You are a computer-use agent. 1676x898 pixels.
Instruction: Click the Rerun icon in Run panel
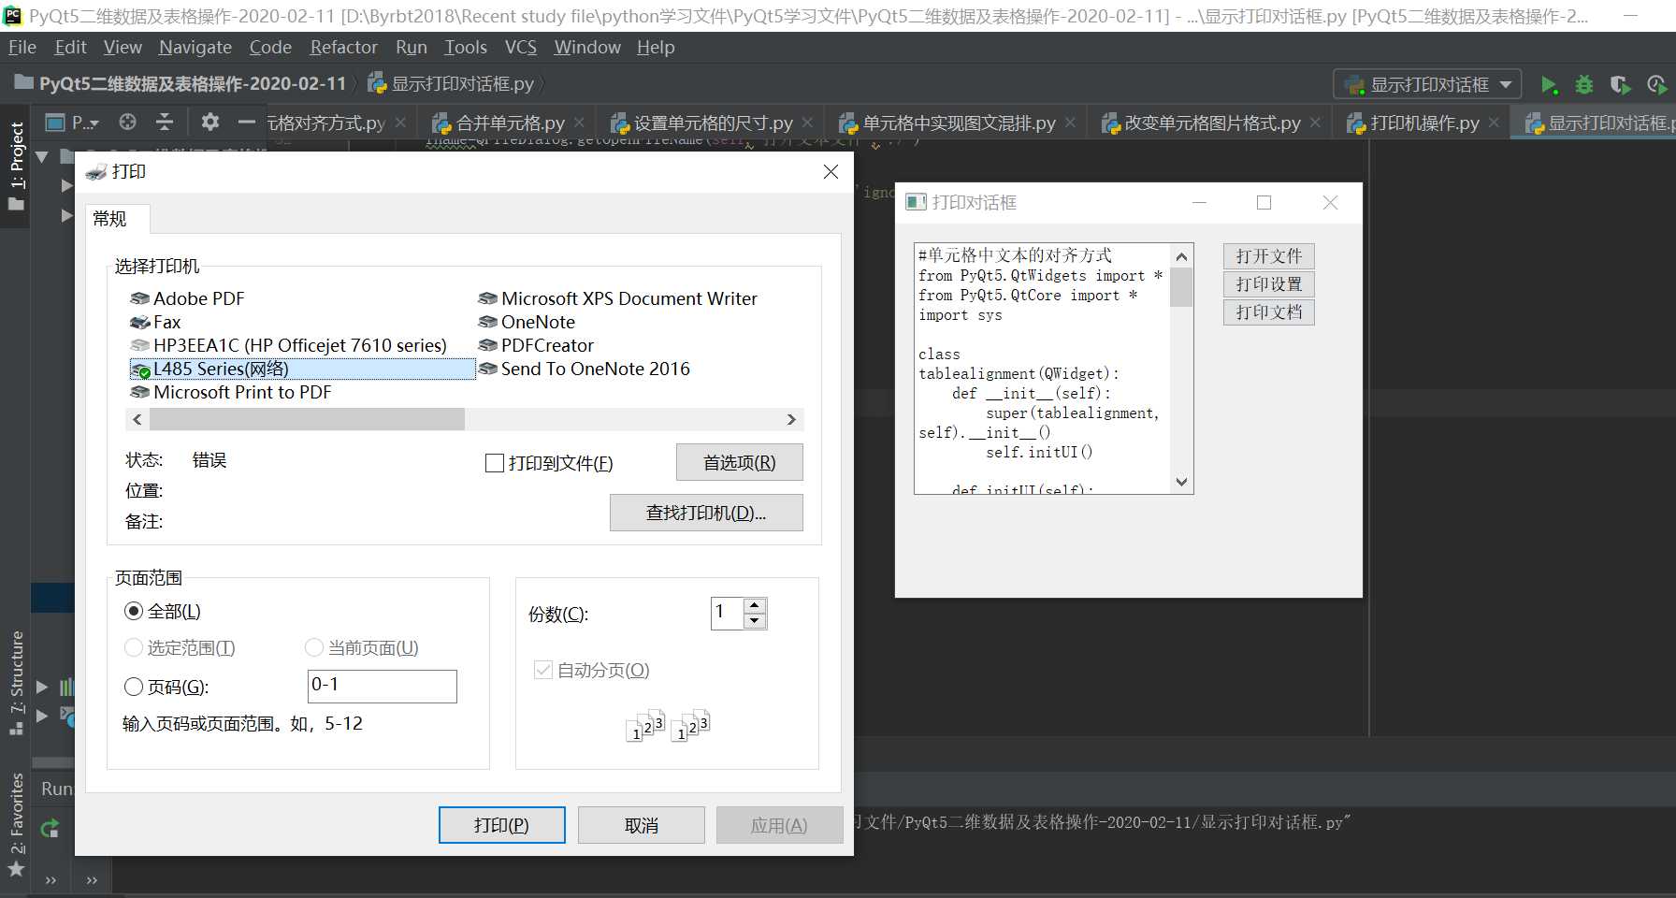[50, 828]
